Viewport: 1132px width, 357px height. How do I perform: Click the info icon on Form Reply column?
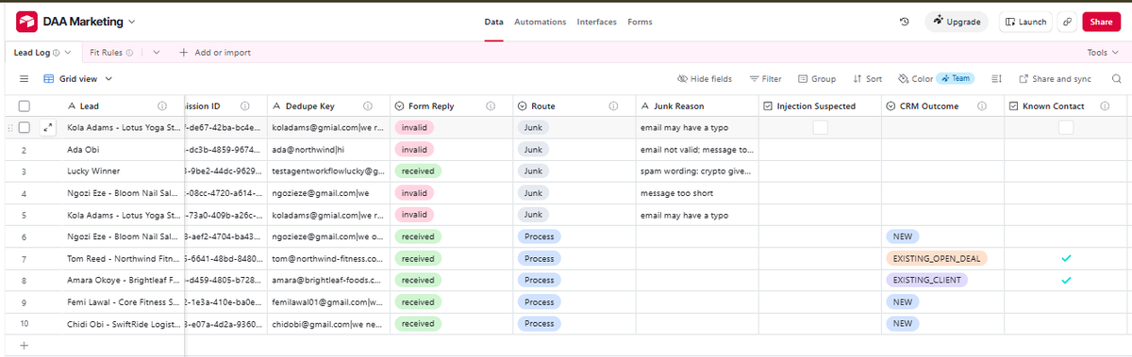pyautogui.click(x=491, y=105)
